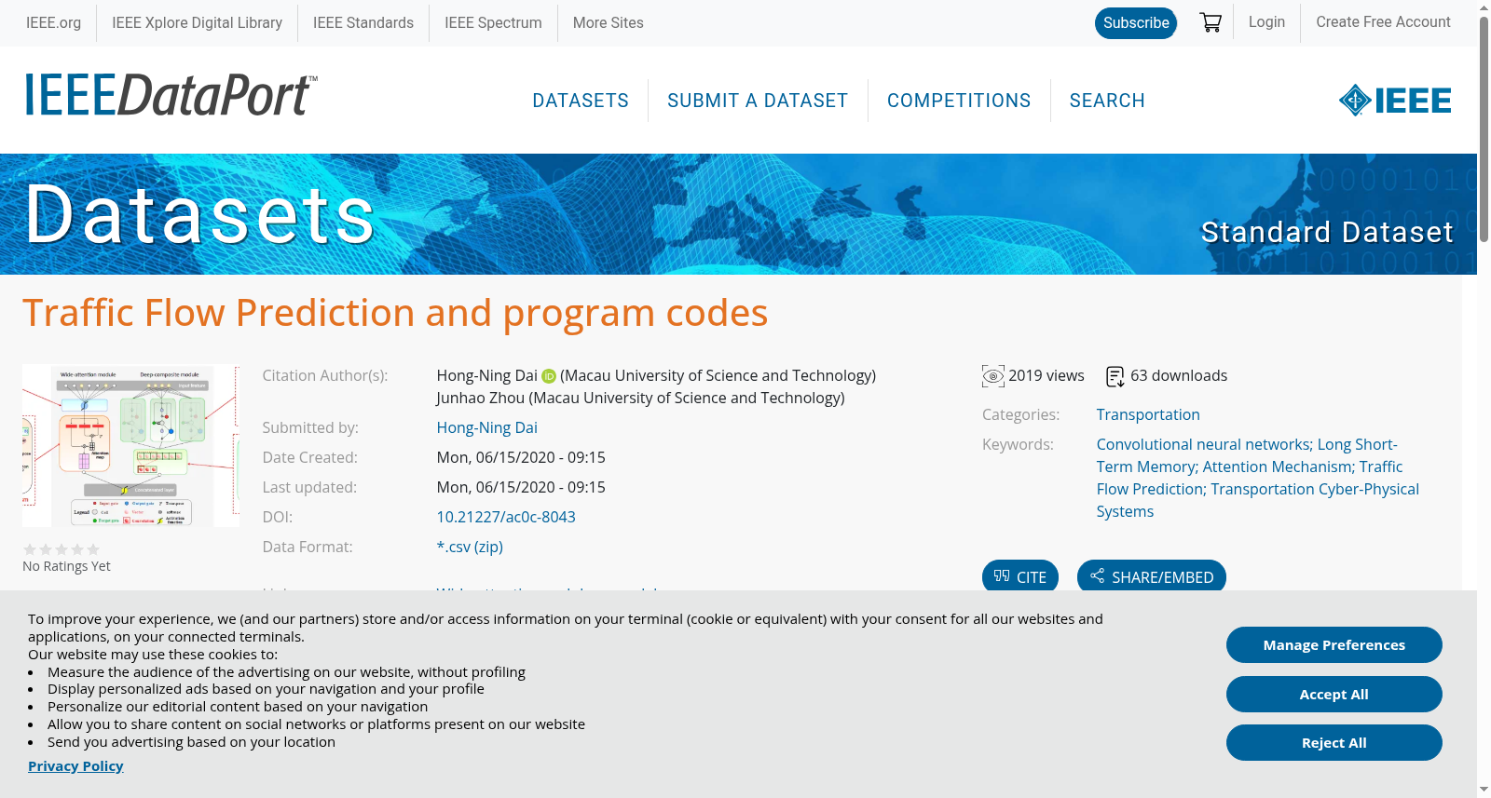The image size is (1491, 798).
Task: Open the SEARCH navigation item
Action: point(1107,101)
